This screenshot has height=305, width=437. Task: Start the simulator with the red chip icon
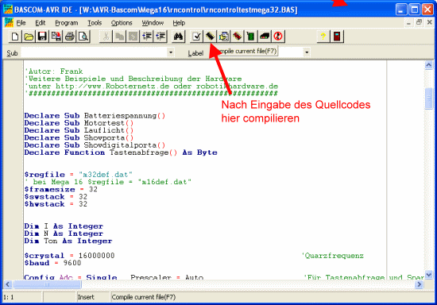tap(238, 37)
